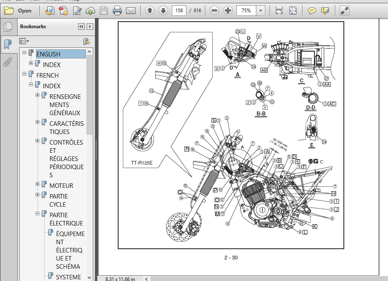This screenshot has width=388, height=281.
Task: Select the PARTIE CYCLE bookmark
Action: (58, 201)
